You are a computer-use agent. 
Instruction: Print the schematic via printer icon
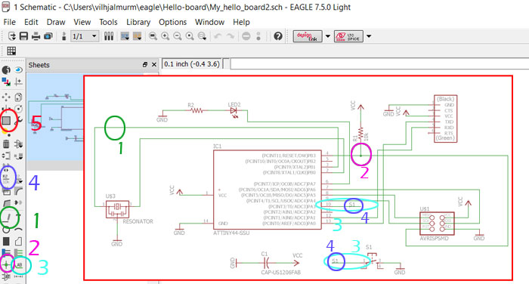coord(36,36)
